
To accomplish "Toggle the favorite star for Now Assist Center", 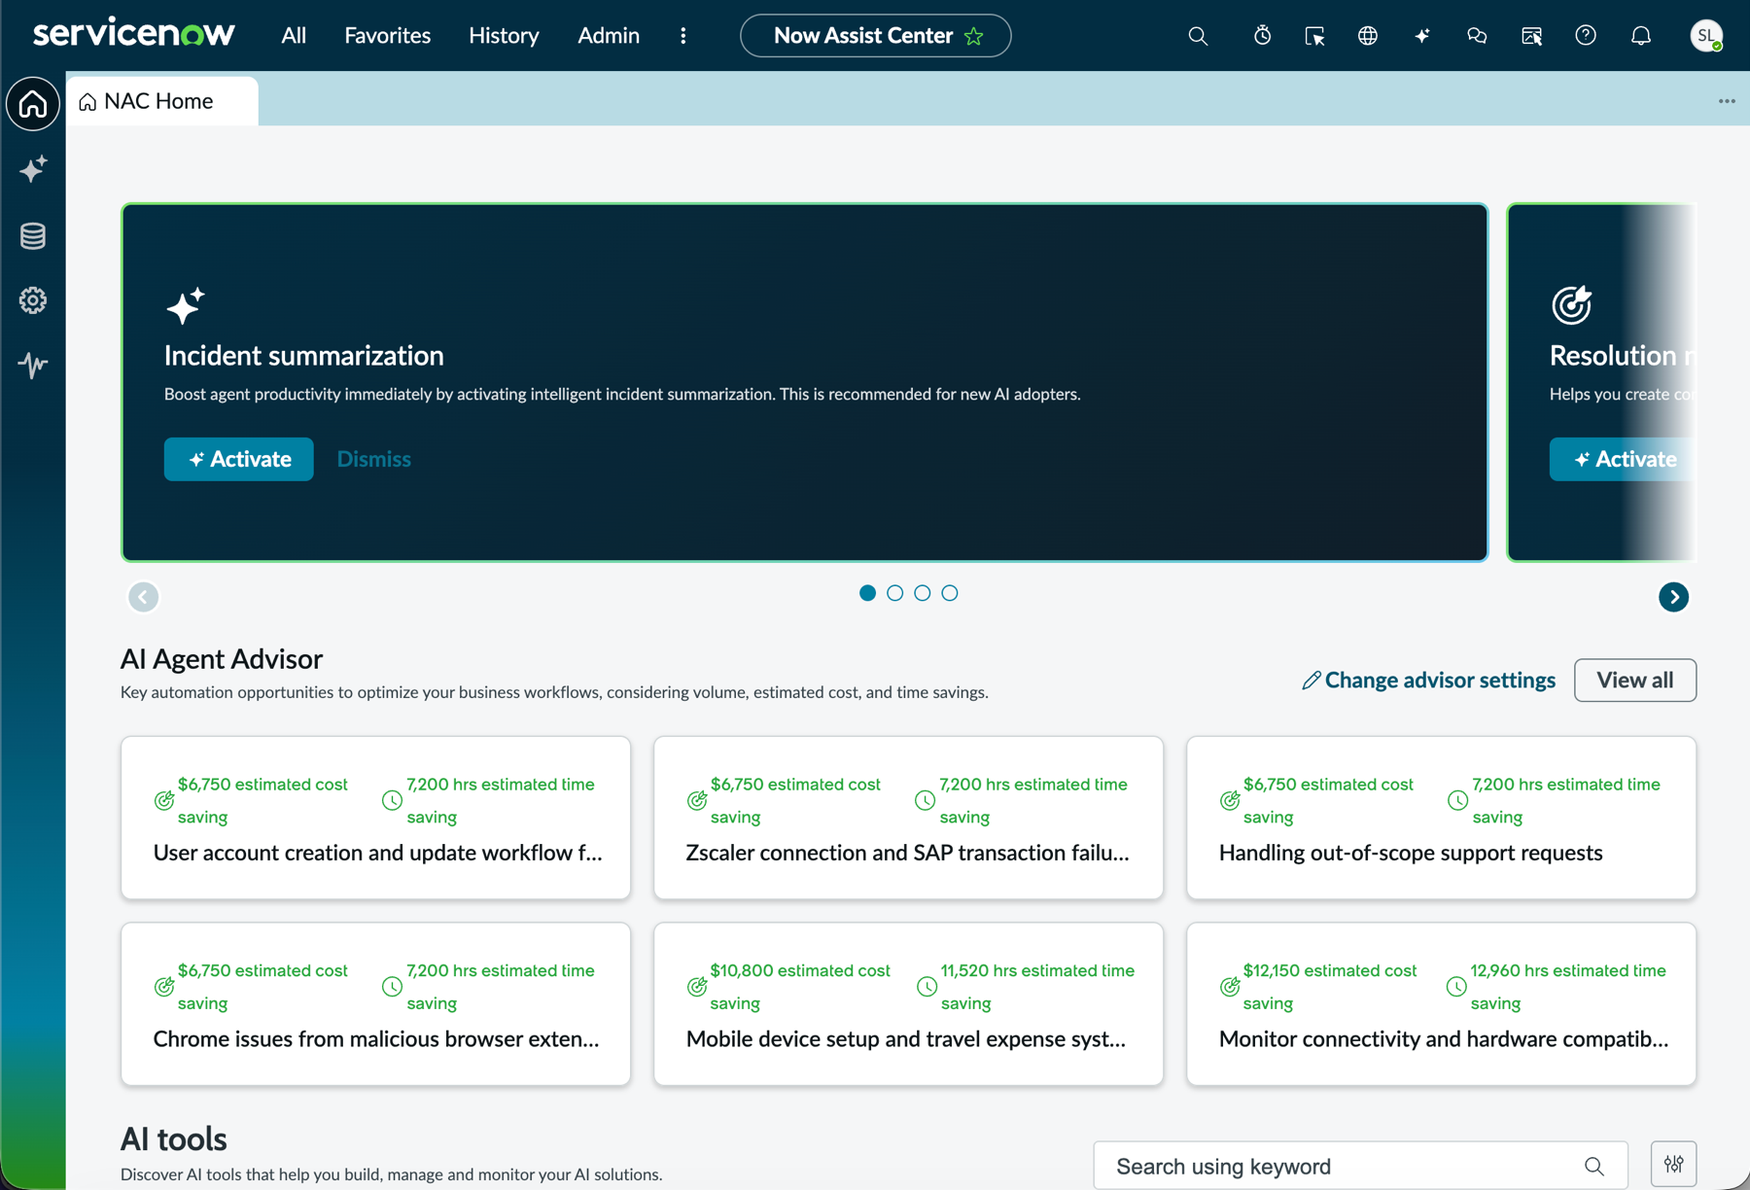I will pos(974,36).
